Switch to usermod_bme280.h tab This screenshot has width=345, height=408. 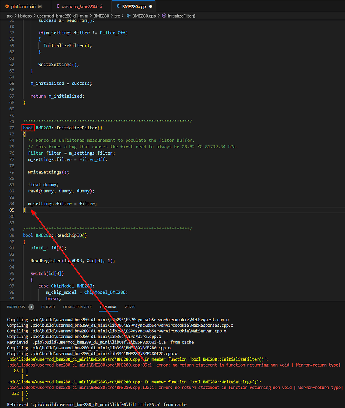click(x=80, y=6)
